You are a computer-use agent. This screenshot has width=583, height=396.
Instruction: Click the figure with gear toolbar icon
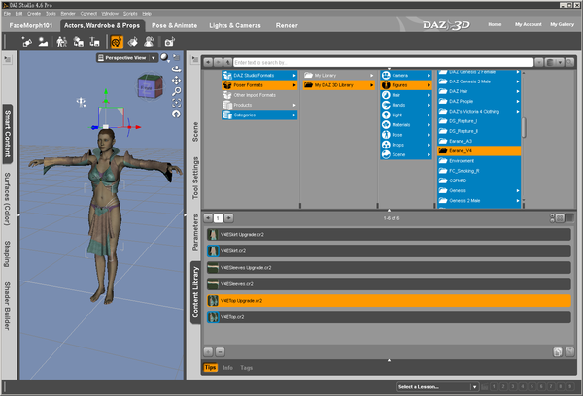pyautogui.click(x=149, y=42)
